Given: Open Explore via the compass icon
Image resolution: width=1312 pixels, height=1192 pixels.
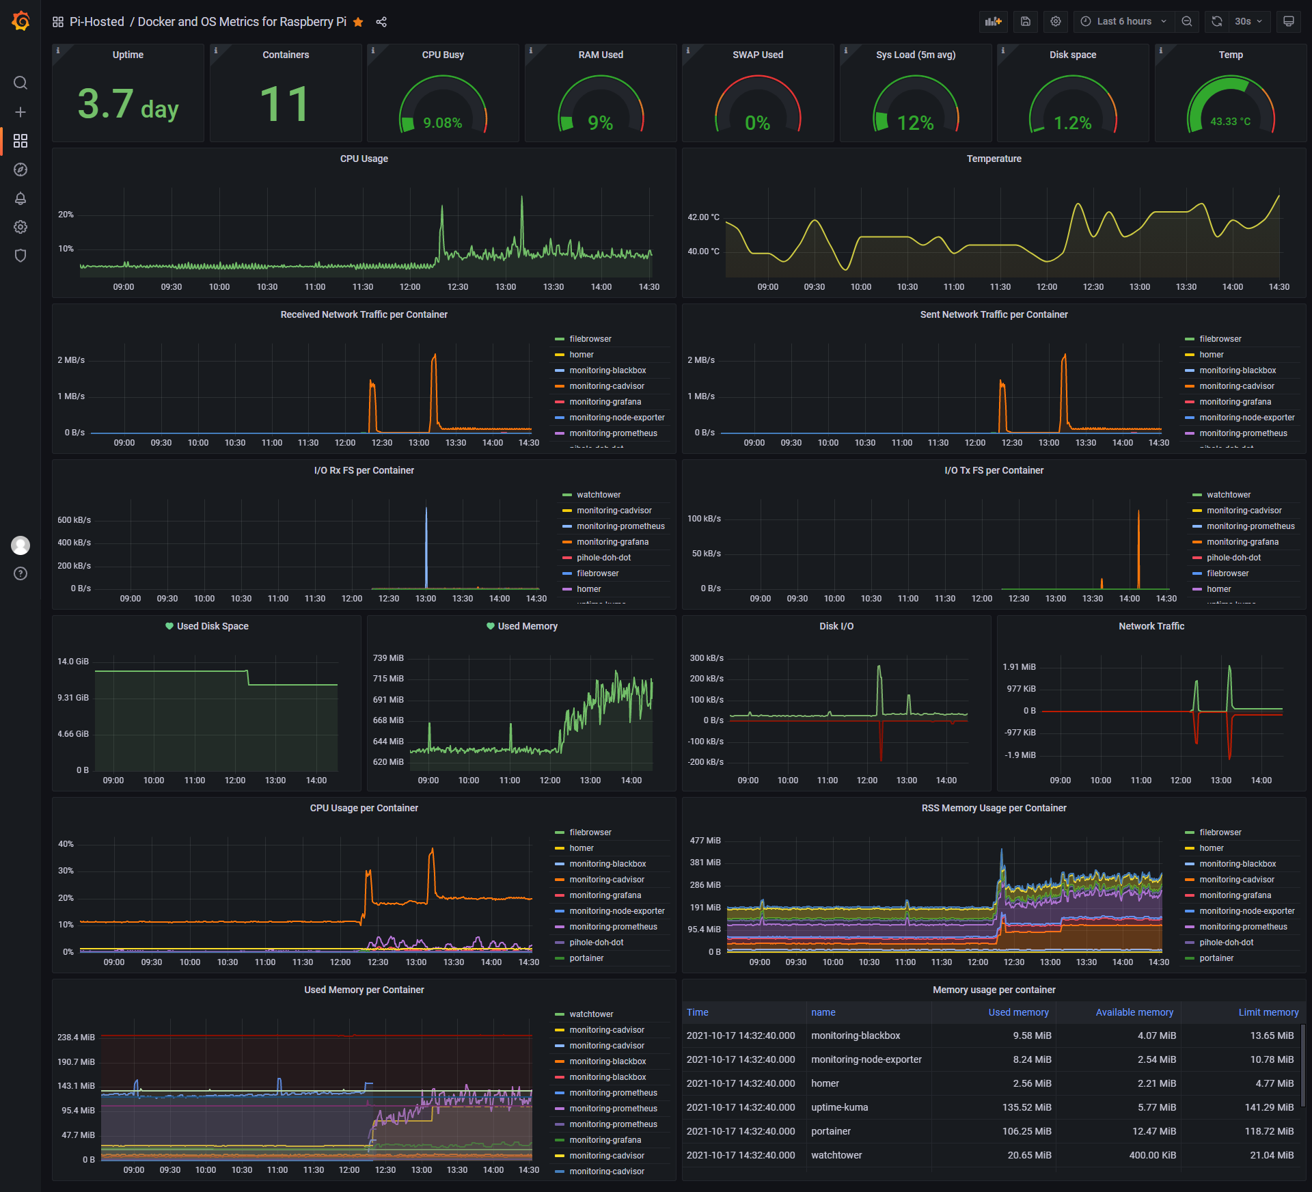Looking at the screenshot, I should click(x=20, y=170).
